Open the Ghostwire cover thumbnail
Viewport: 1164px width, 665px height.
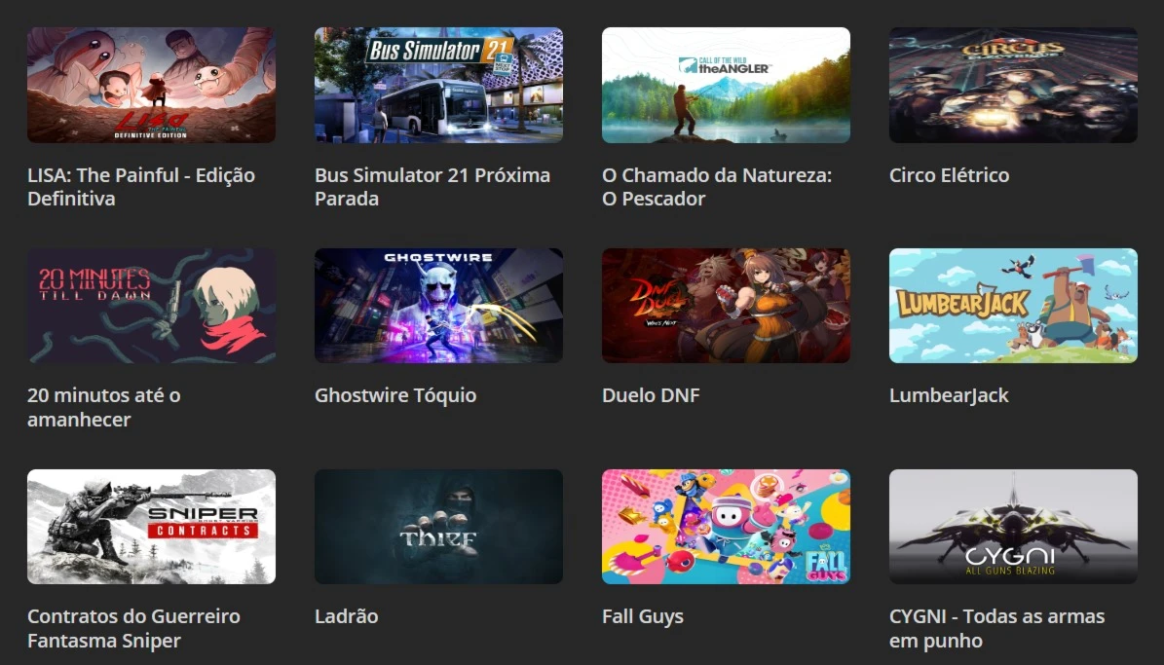click(438, 306)
